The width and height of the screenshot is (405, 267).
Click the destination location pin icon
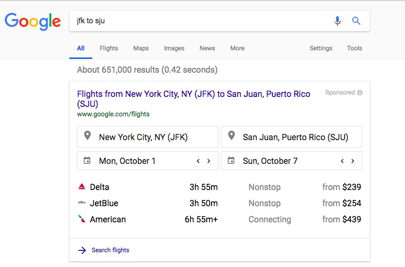tap(231, 136)
